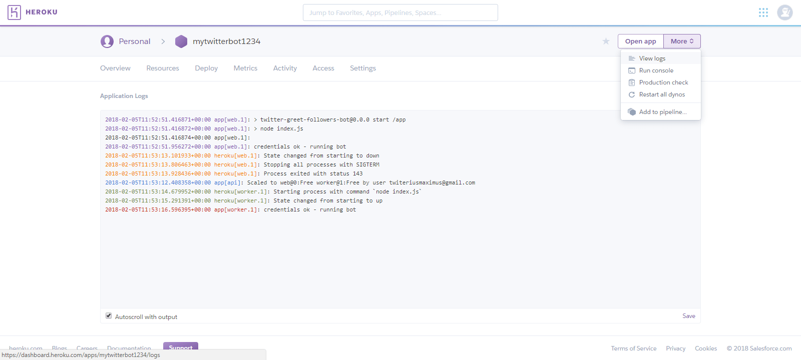Switch to the Overview tab
Viewport: 801px width, 360px height.
(115, 68)
